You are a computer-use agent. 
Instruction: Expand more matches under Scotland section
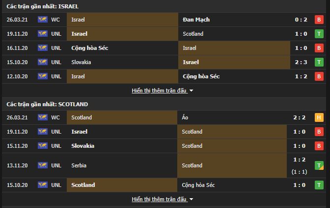(159, 199)
